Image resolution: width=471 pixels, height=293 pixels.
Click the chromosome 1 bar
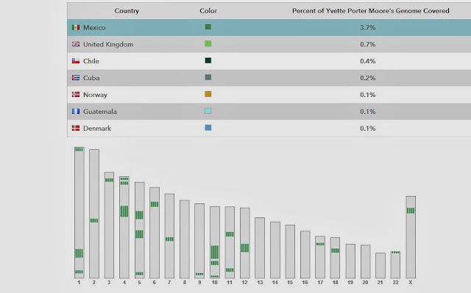coord(79,213)
